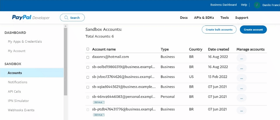
Task: Click sb-xqiad6445621@business account name
Action: pos(124,87)
